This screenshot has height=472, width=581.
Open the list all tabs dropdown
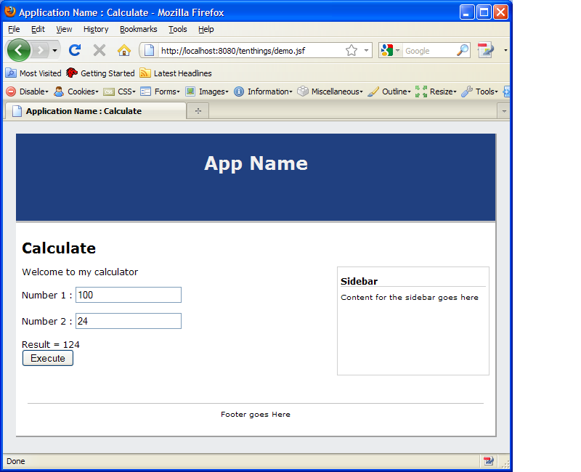coord(504,111)
